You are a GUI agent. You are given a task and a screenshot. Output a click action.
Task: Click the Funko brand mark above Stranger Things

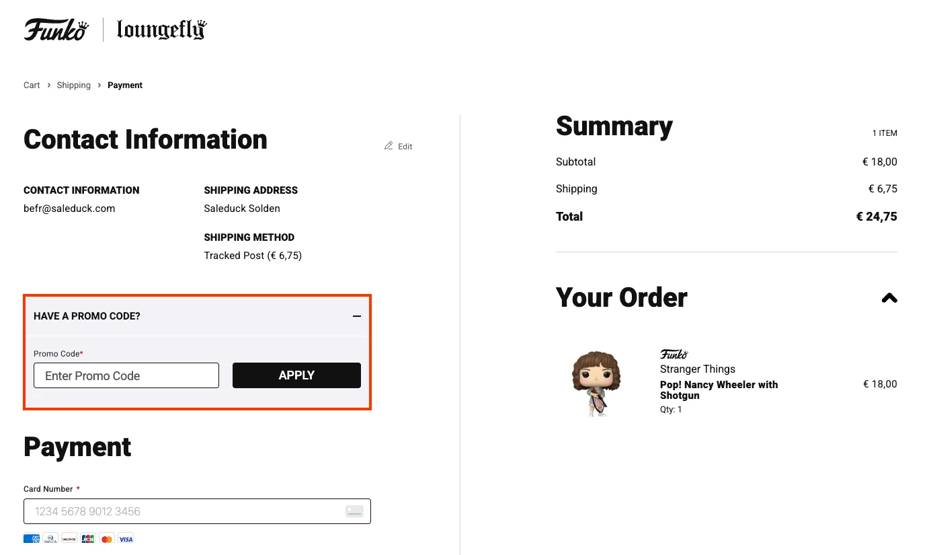point(674,354)
